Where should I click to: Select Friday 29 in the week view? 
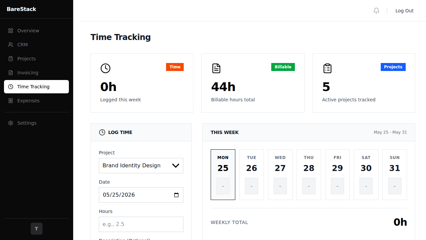[x=337, y=175]
